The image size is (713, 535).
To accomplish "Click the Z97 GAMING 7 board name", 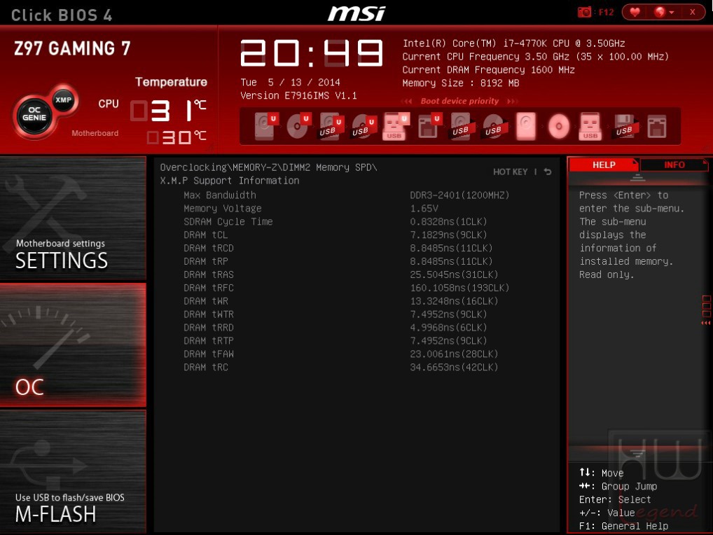I will point(72,48).
